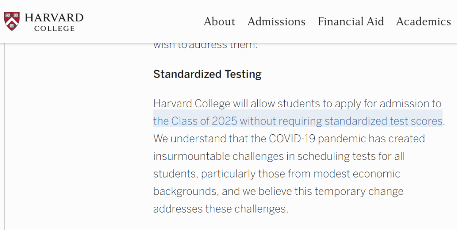The width and height of the screenshot is (457, 230).
Task: Click the phrase 'temporary change'
Action: [359, 191]
